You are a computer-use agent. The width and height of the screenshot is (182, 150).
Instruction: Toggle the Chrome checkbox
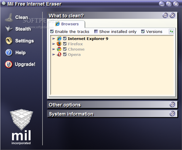(x=65, y=49)
